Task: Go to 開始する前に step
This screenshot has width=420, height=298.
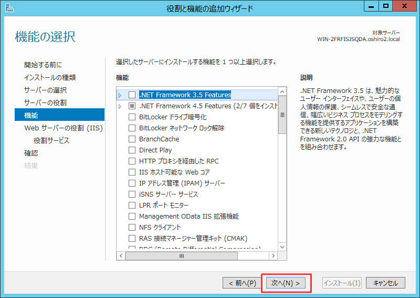Action: tap(43, 65)
